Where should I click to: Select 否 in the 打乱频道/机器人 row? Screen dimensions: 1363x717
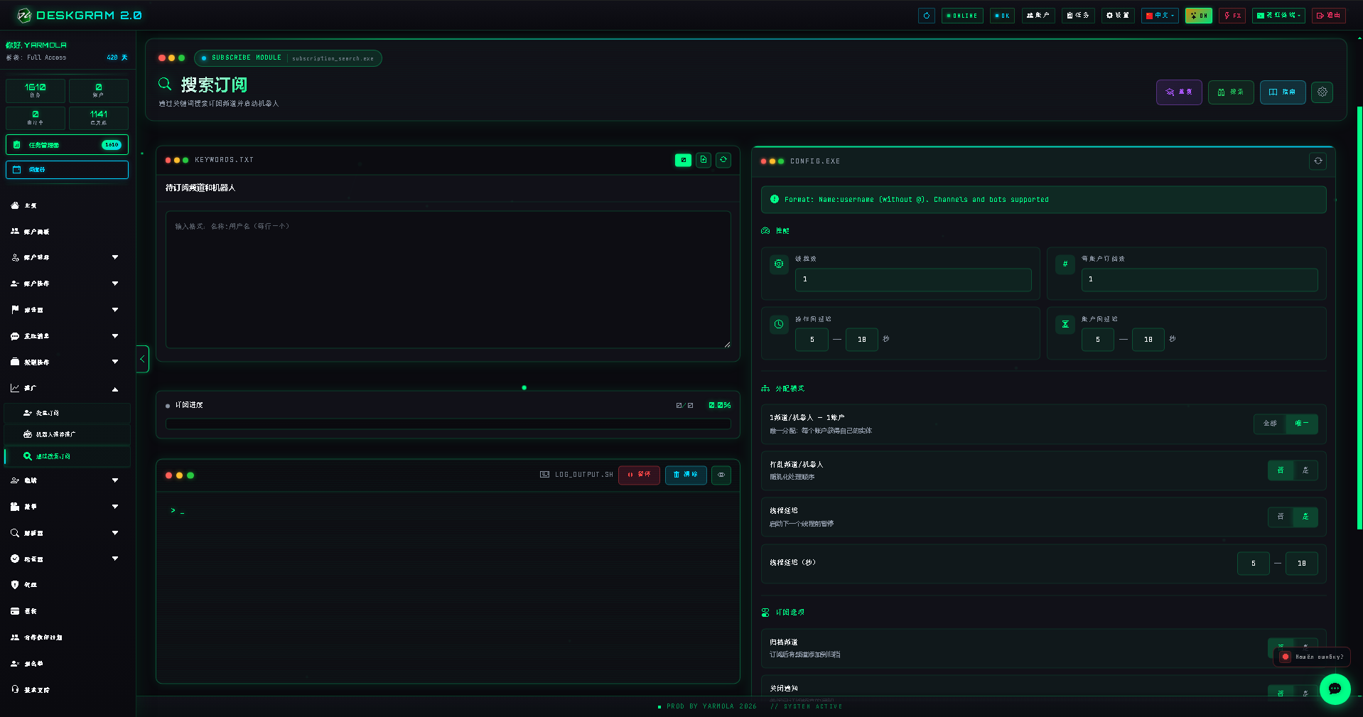tap(1280, 470)
